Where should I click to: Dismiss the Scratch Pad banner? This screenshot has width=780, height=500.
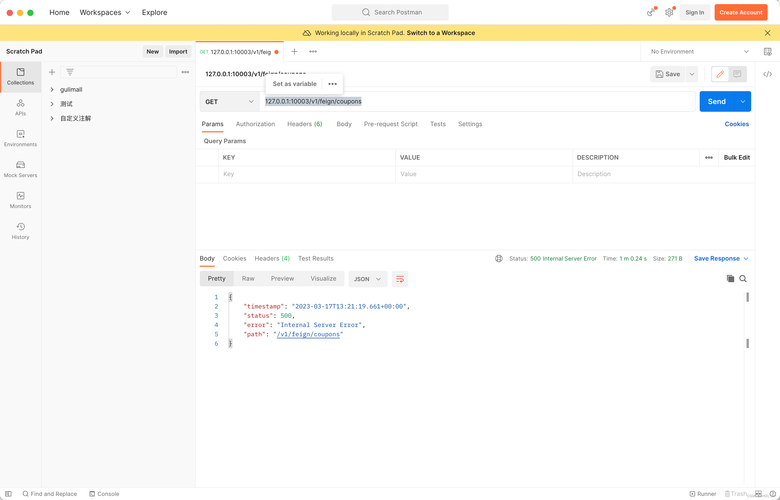pyautogui.click(x=768, y=33)
